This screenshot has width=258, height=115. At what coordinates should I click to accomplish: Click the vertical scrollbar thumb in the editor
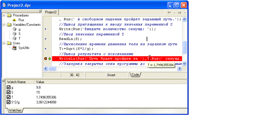pos(184,47)
